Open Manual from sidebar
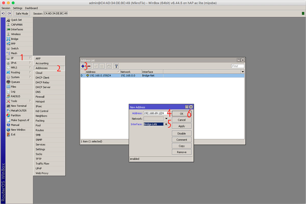Image resolution: width=306 pixels, height=204 pixels. [19, 125]
